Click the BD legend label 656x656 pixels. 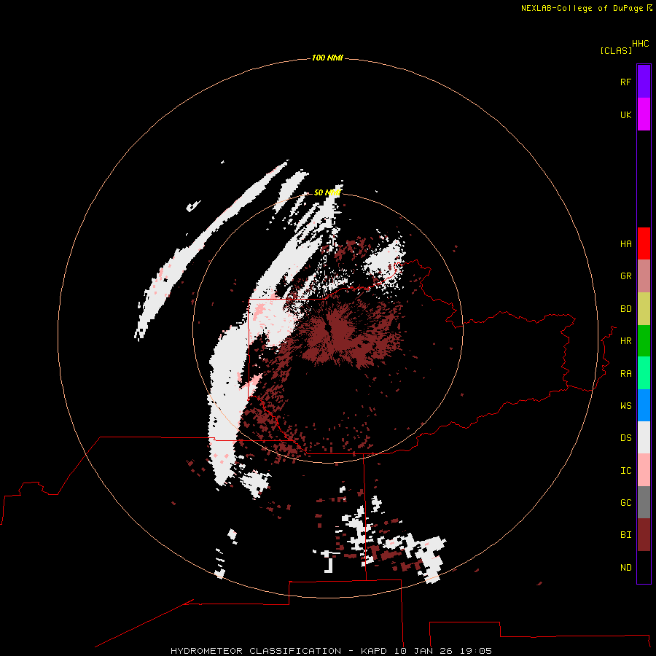coord(625,309)
